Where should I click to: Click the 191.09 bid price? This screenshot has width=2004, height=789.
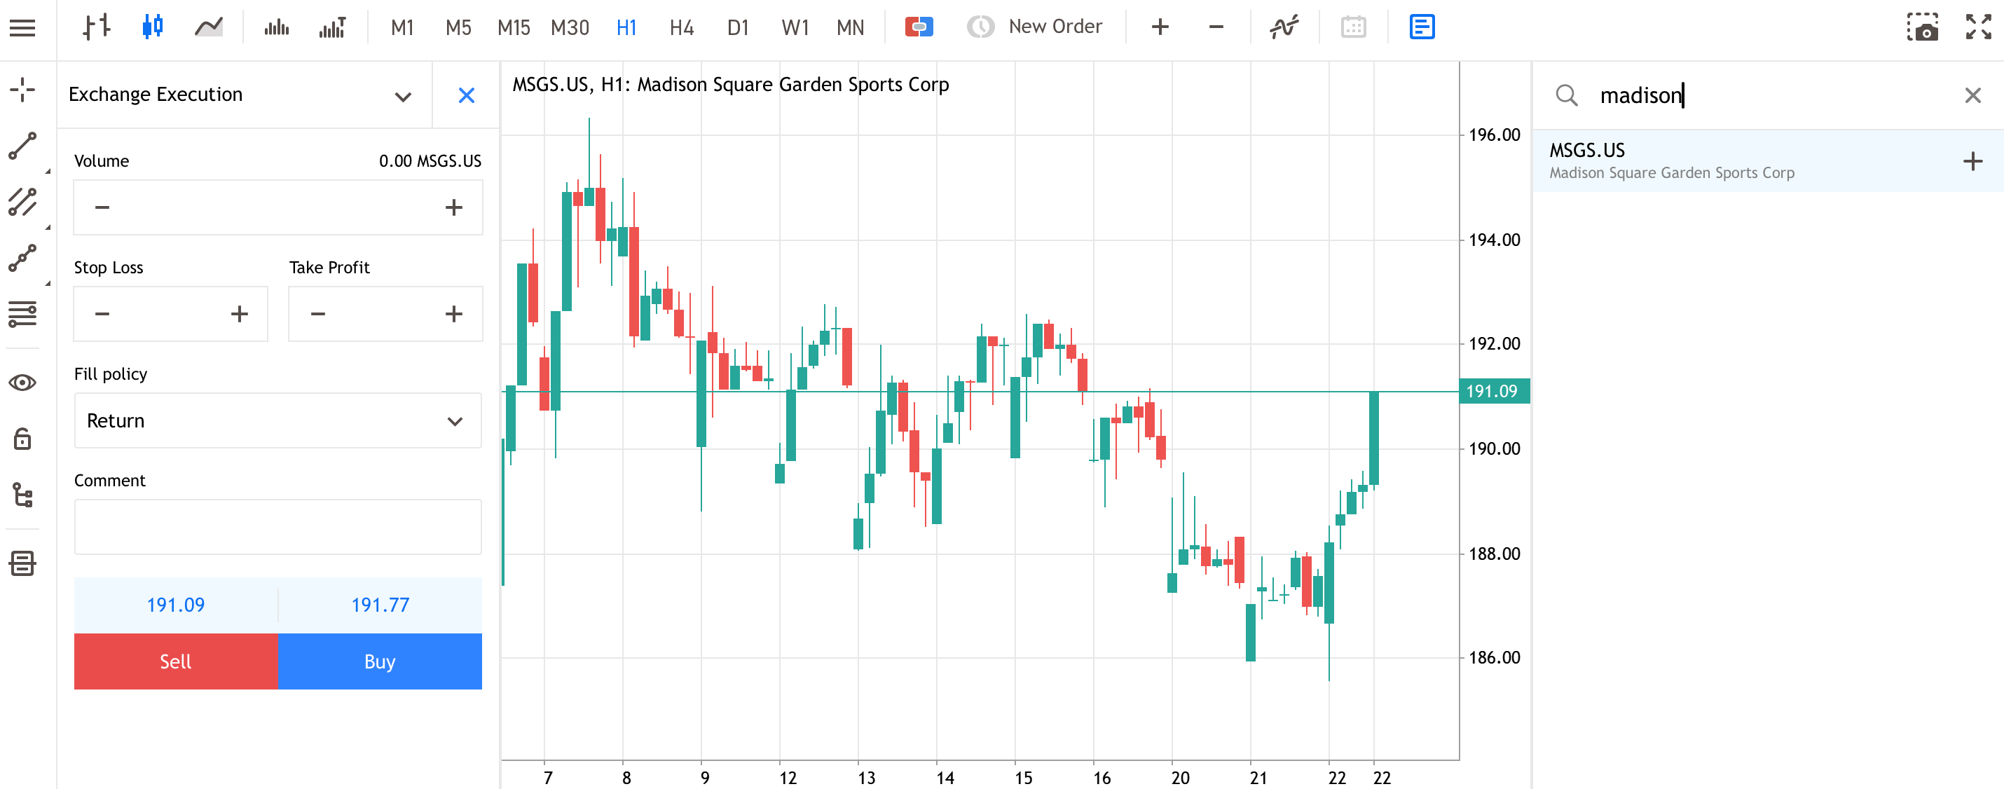point(176,605)
